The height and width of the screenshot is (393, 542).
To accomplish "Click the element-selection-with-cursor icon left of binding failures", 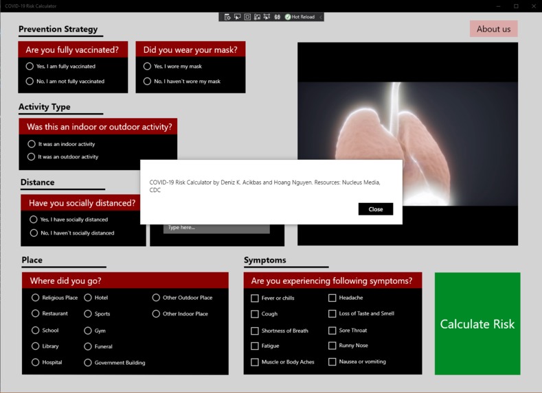I will tap(267, 17).
